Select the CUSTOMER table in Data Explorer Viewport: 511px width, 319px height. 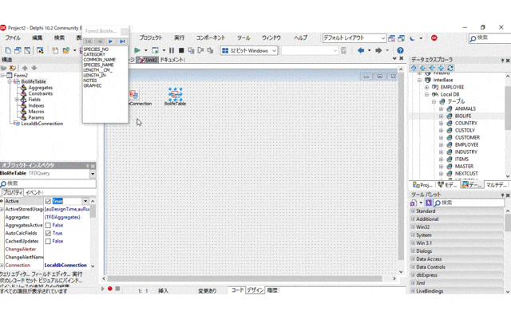(x=467, y=138)
